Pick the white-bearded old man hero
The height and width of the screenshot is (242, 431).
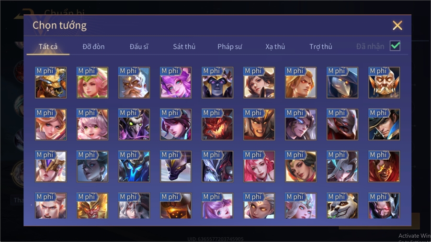134,83
